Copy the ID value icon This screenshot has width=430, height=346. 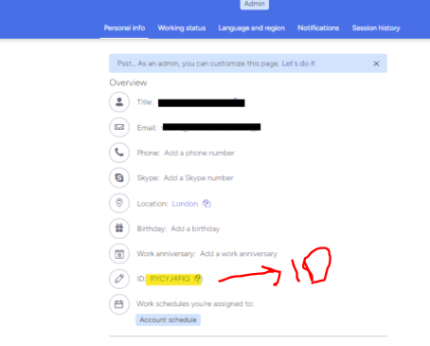[x=198, y=279]
